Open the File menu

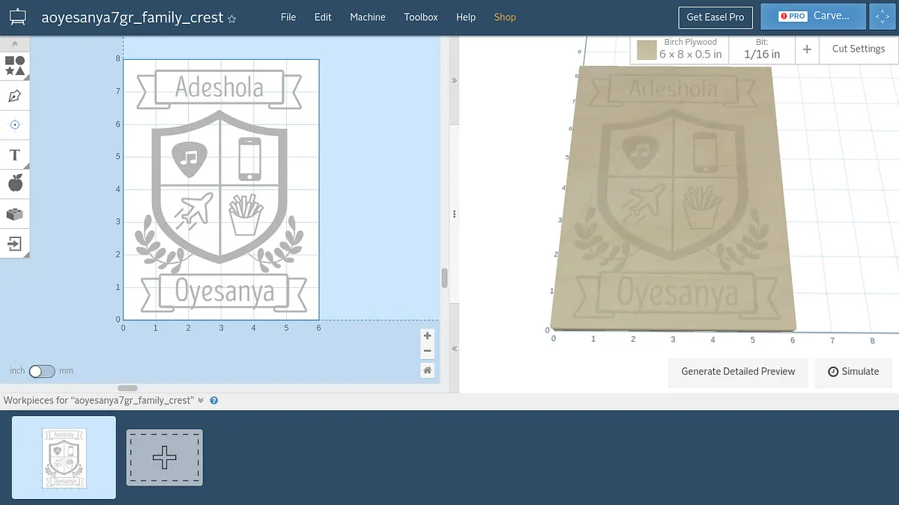coord(288,16)
